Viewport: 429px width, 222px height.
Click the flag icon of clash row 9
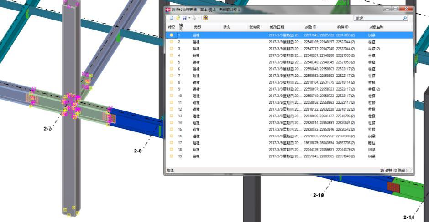tap(171, 89)
